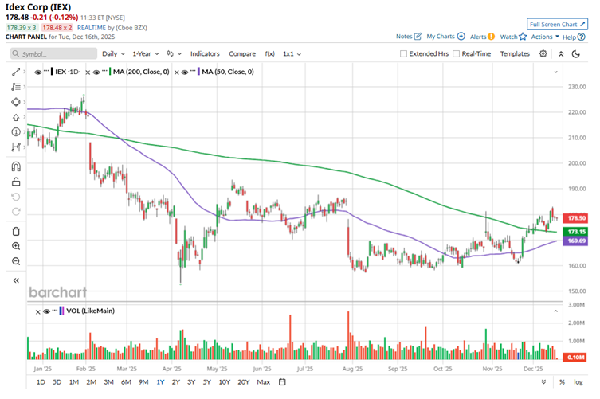Select the trend line drawing tool
Viewport: 600px width, 399px height.
tap(16, 72)
